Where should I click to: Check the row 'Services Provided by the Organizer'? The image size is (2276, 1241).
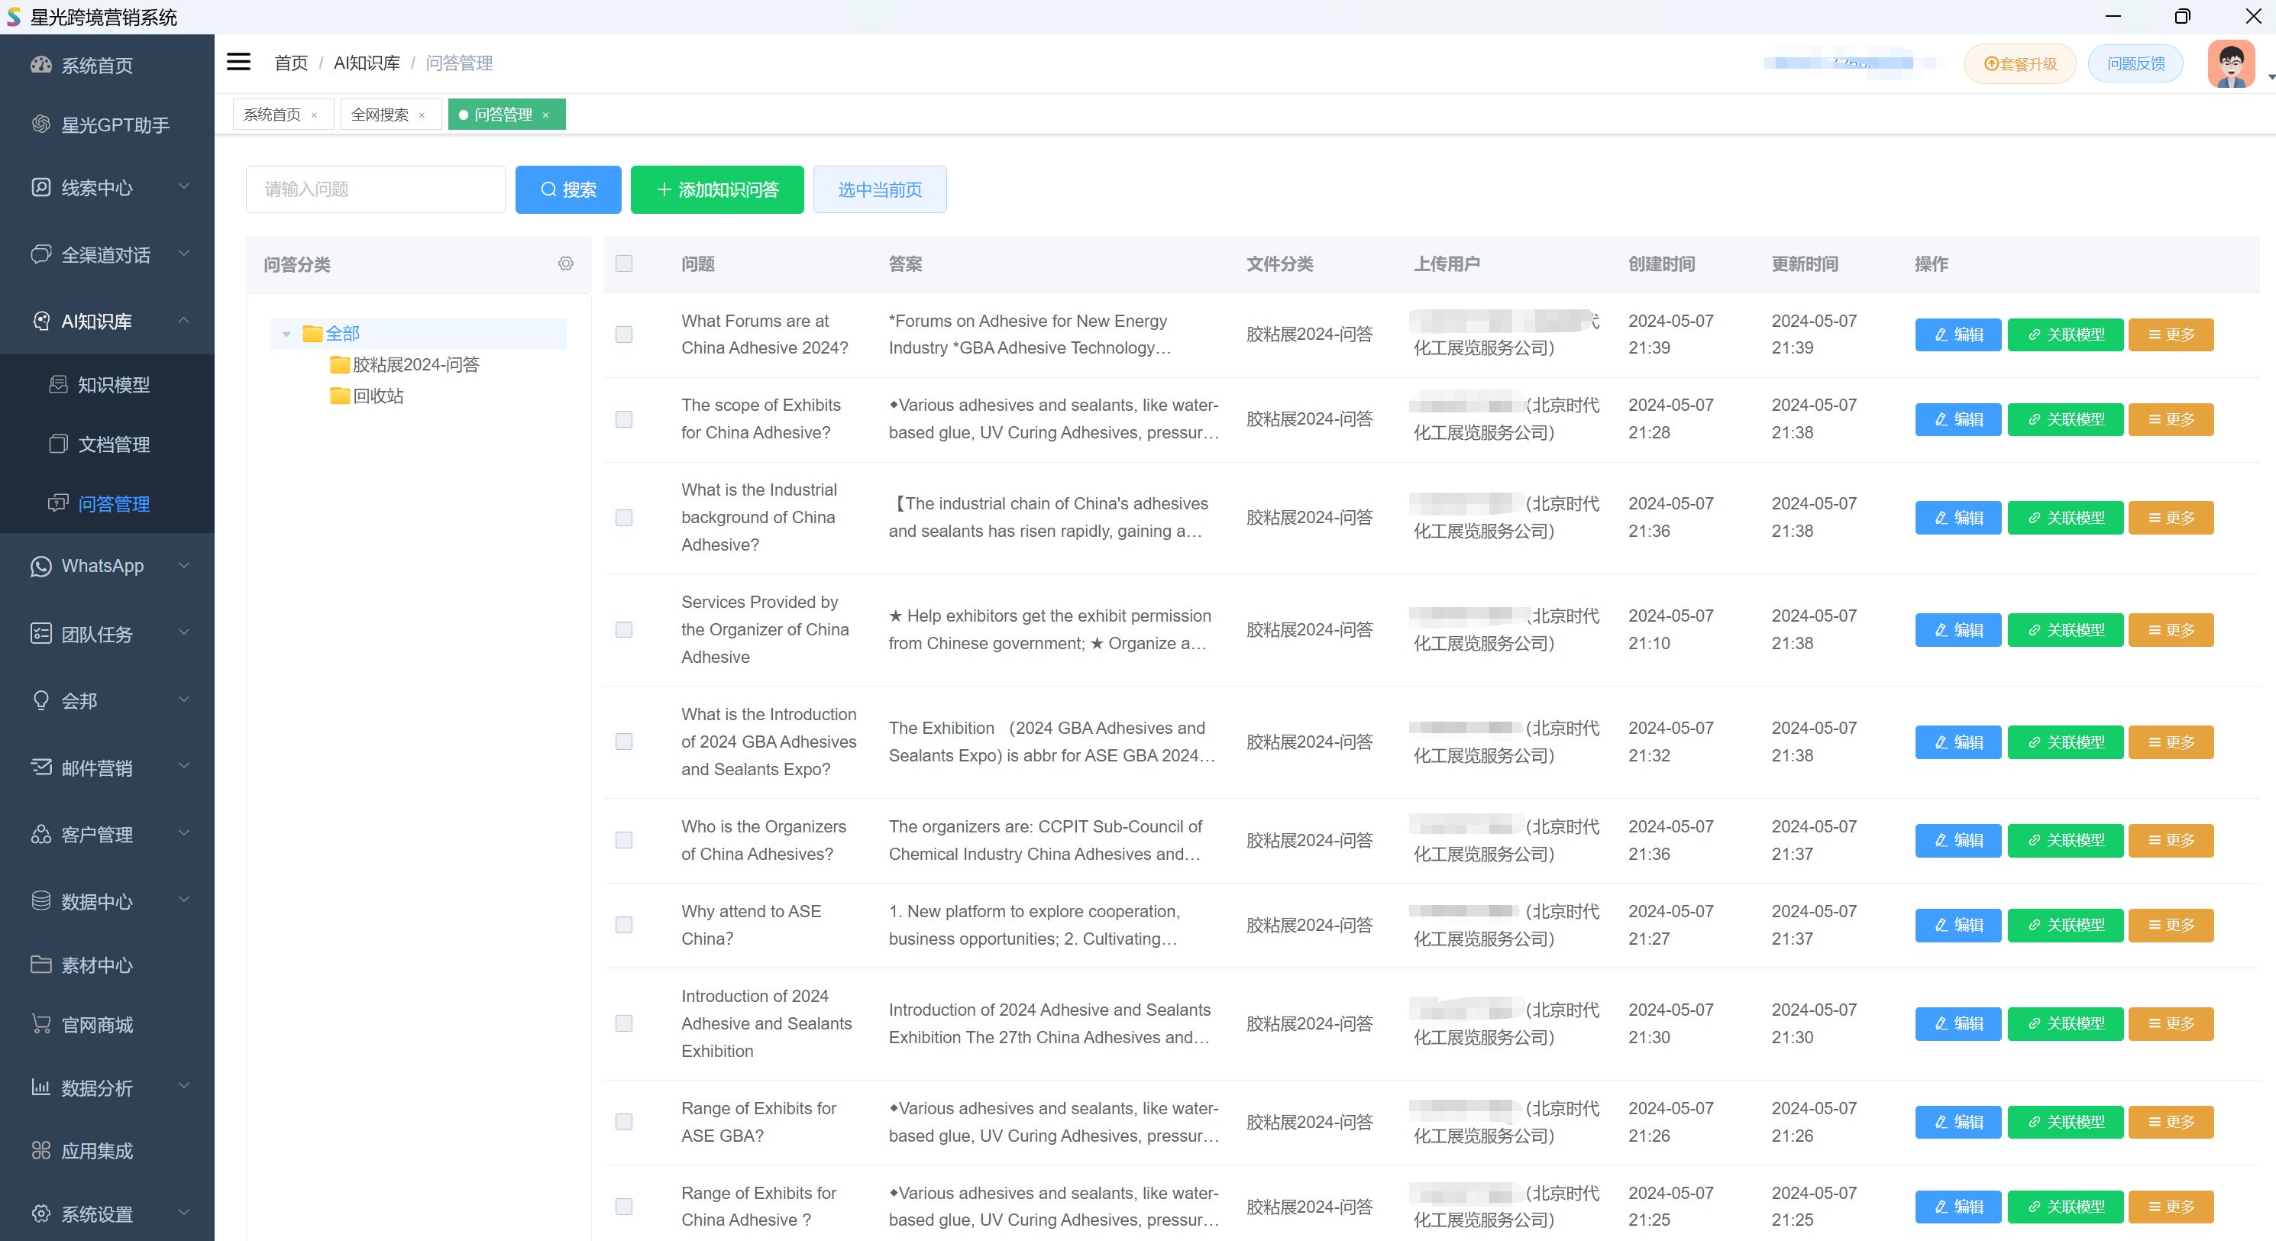click(x=624, y=629)
